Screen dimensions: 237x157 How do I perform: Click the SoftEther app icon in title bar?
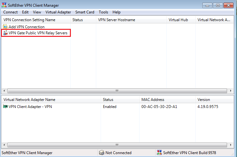[4, 5]
